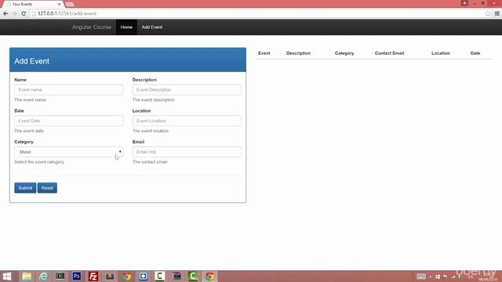Click the Contact Email column header
502x282 pixels.
[x=389, y=53]
